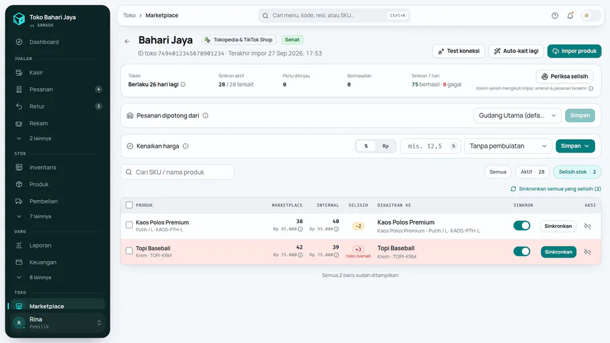Click the search magnifier in the top bar
The height and width of the screenshot is (343, 610).
point(265,16)
